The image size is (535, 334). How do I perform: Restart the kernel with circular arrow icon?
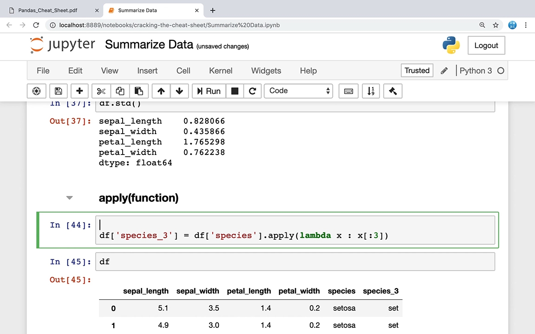[252, 91]
